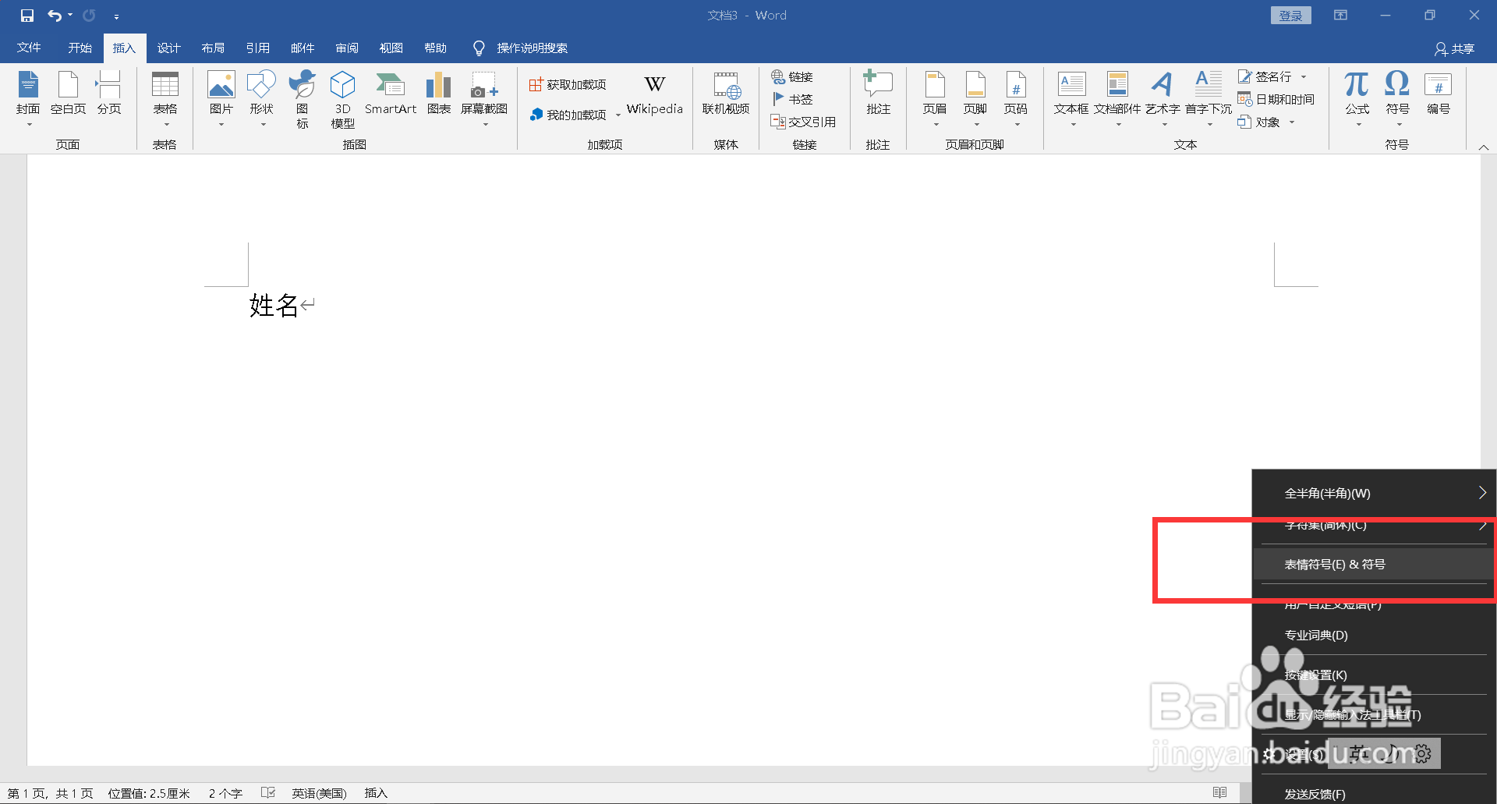Switch to the Review (审阅) tab
1497x804 pixels.
347,48
